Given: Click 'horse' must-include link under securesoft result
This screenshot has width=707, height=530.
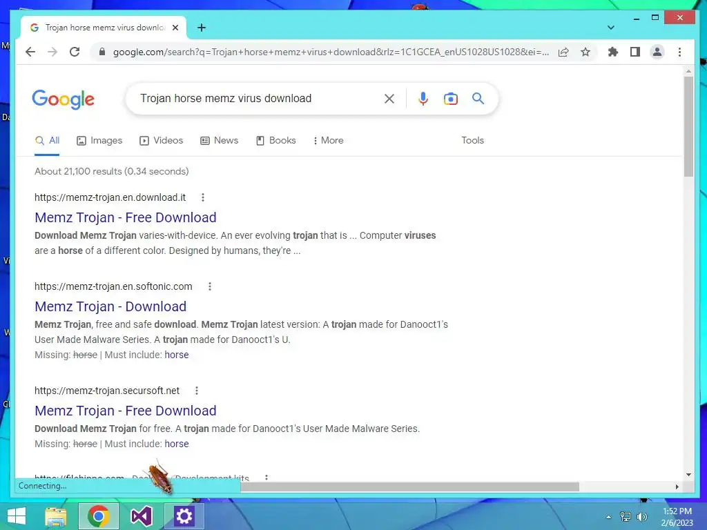Looking at the screenshot, I should tap(177, 444).
